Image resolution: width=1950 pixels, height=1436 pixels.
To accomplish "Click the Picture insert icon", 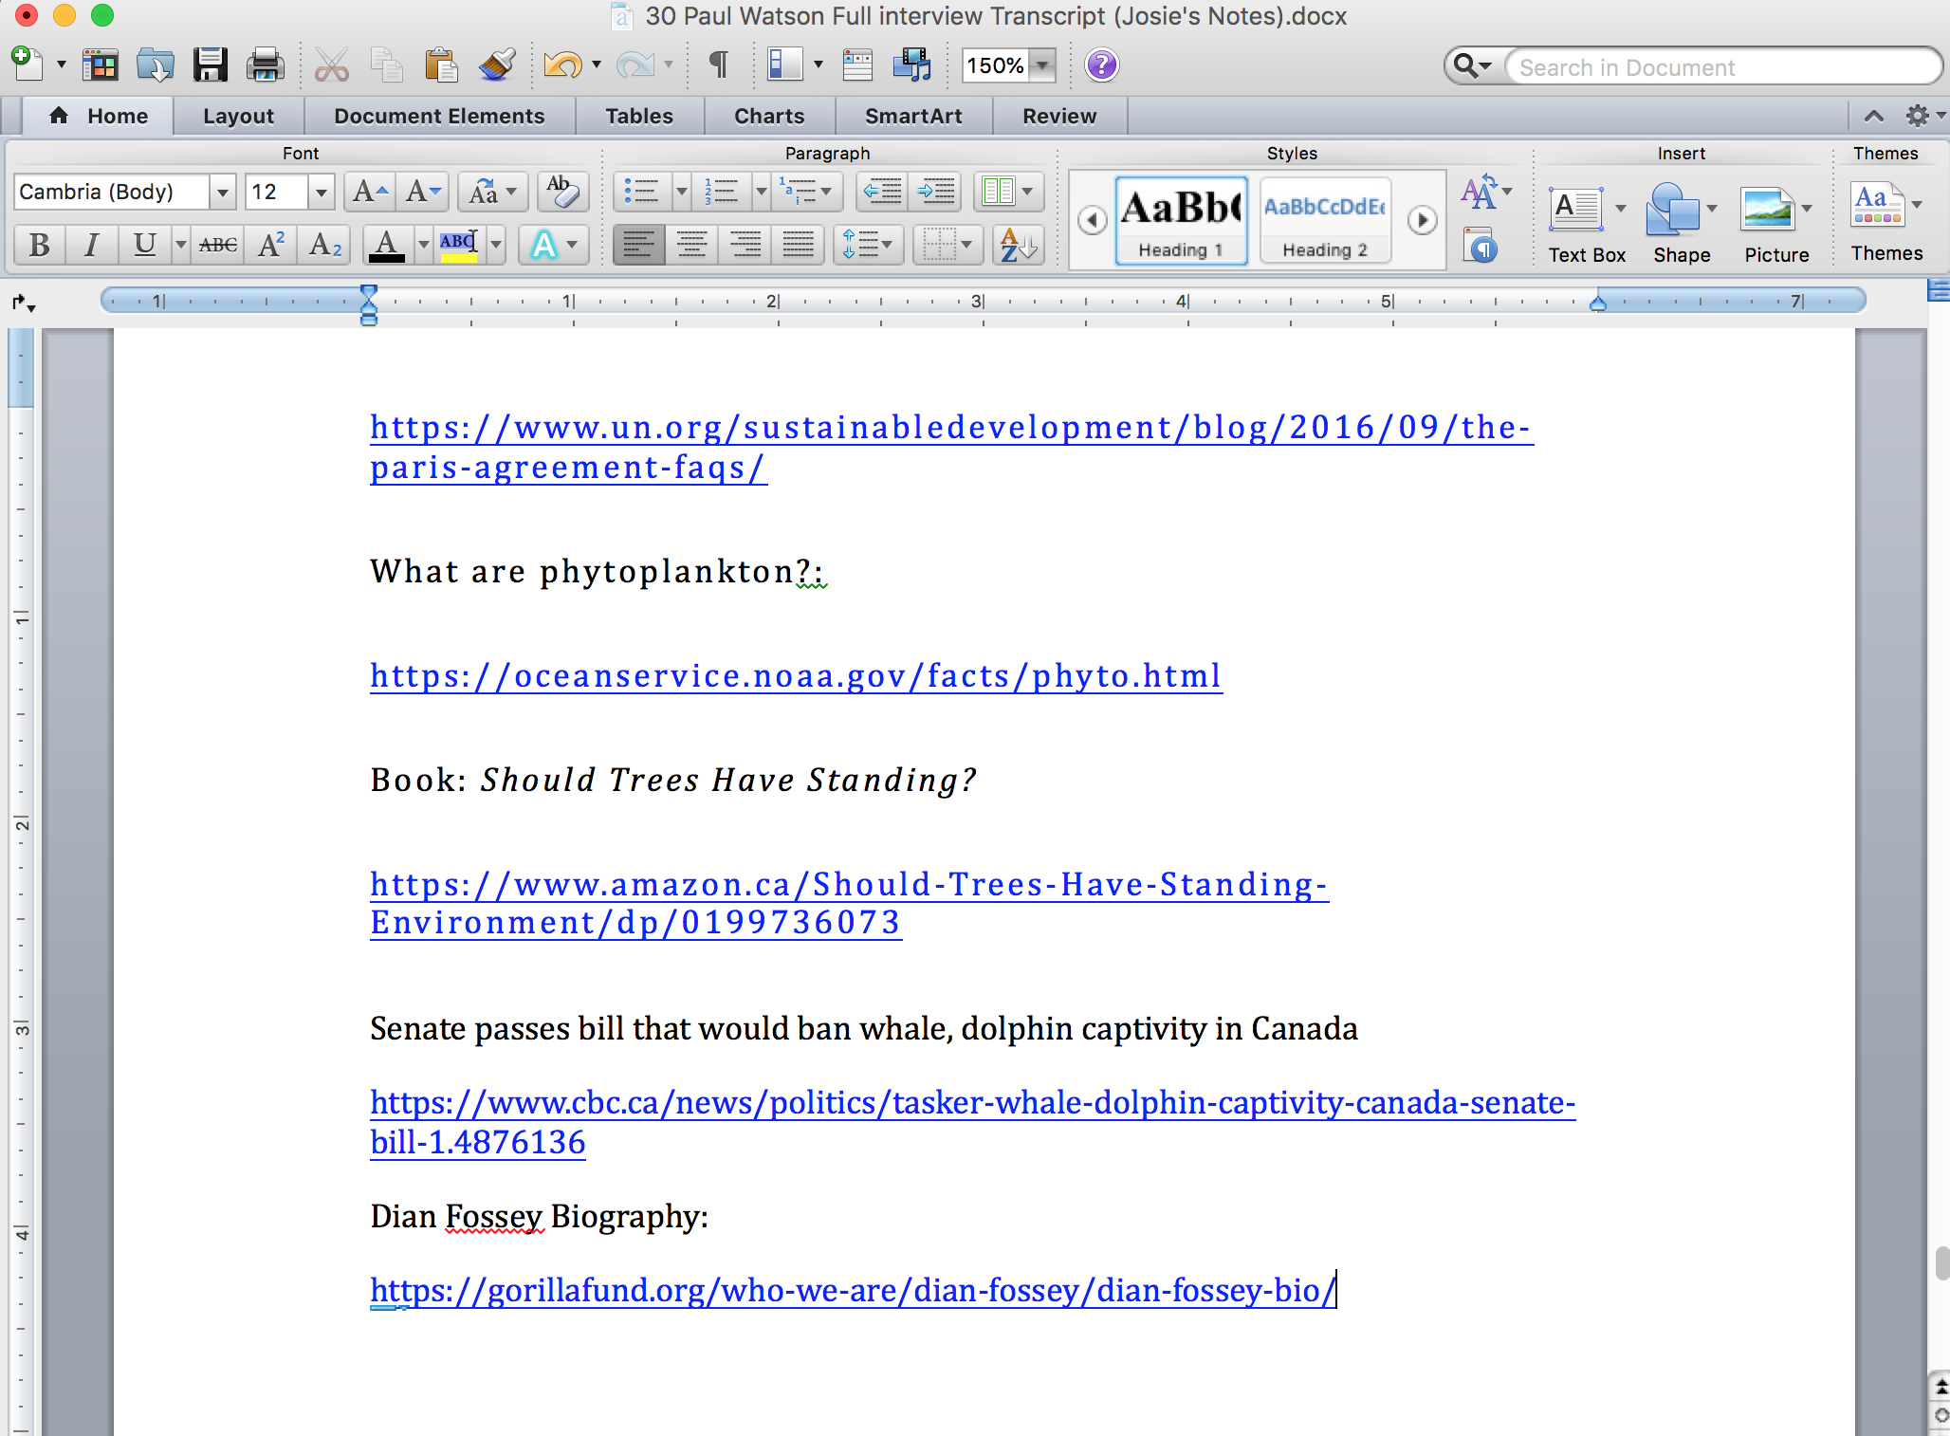I will [x=1768, y=210].
